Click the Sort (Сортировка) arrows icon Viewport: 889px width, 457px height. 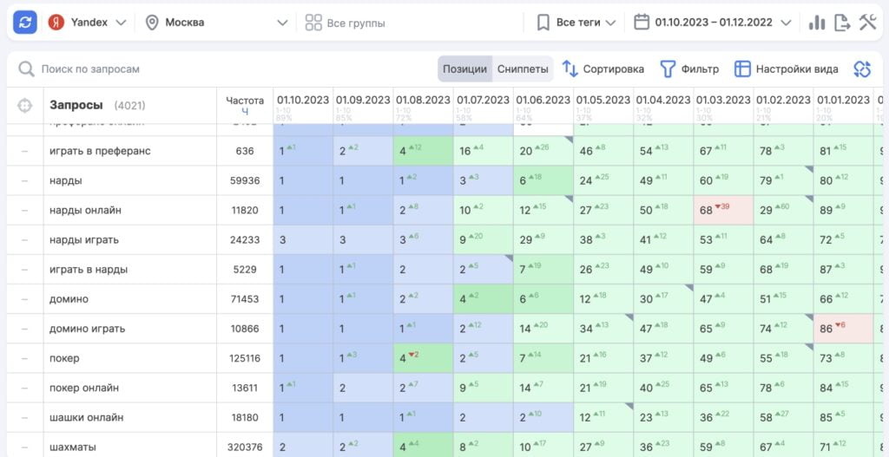coord(570,69)
